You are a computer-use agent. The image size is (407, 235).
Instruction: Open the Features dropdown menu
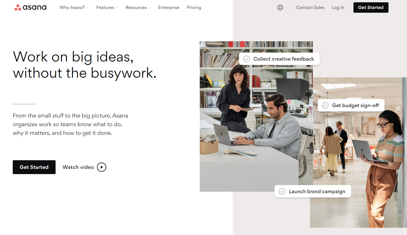pos(107,8)
